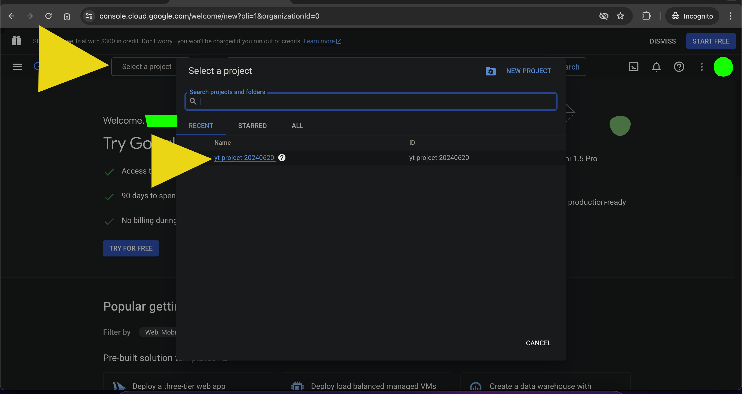This screenshot has width=742, height=394.
Task: Click the browser forward arrow
Action: point(30,16)
